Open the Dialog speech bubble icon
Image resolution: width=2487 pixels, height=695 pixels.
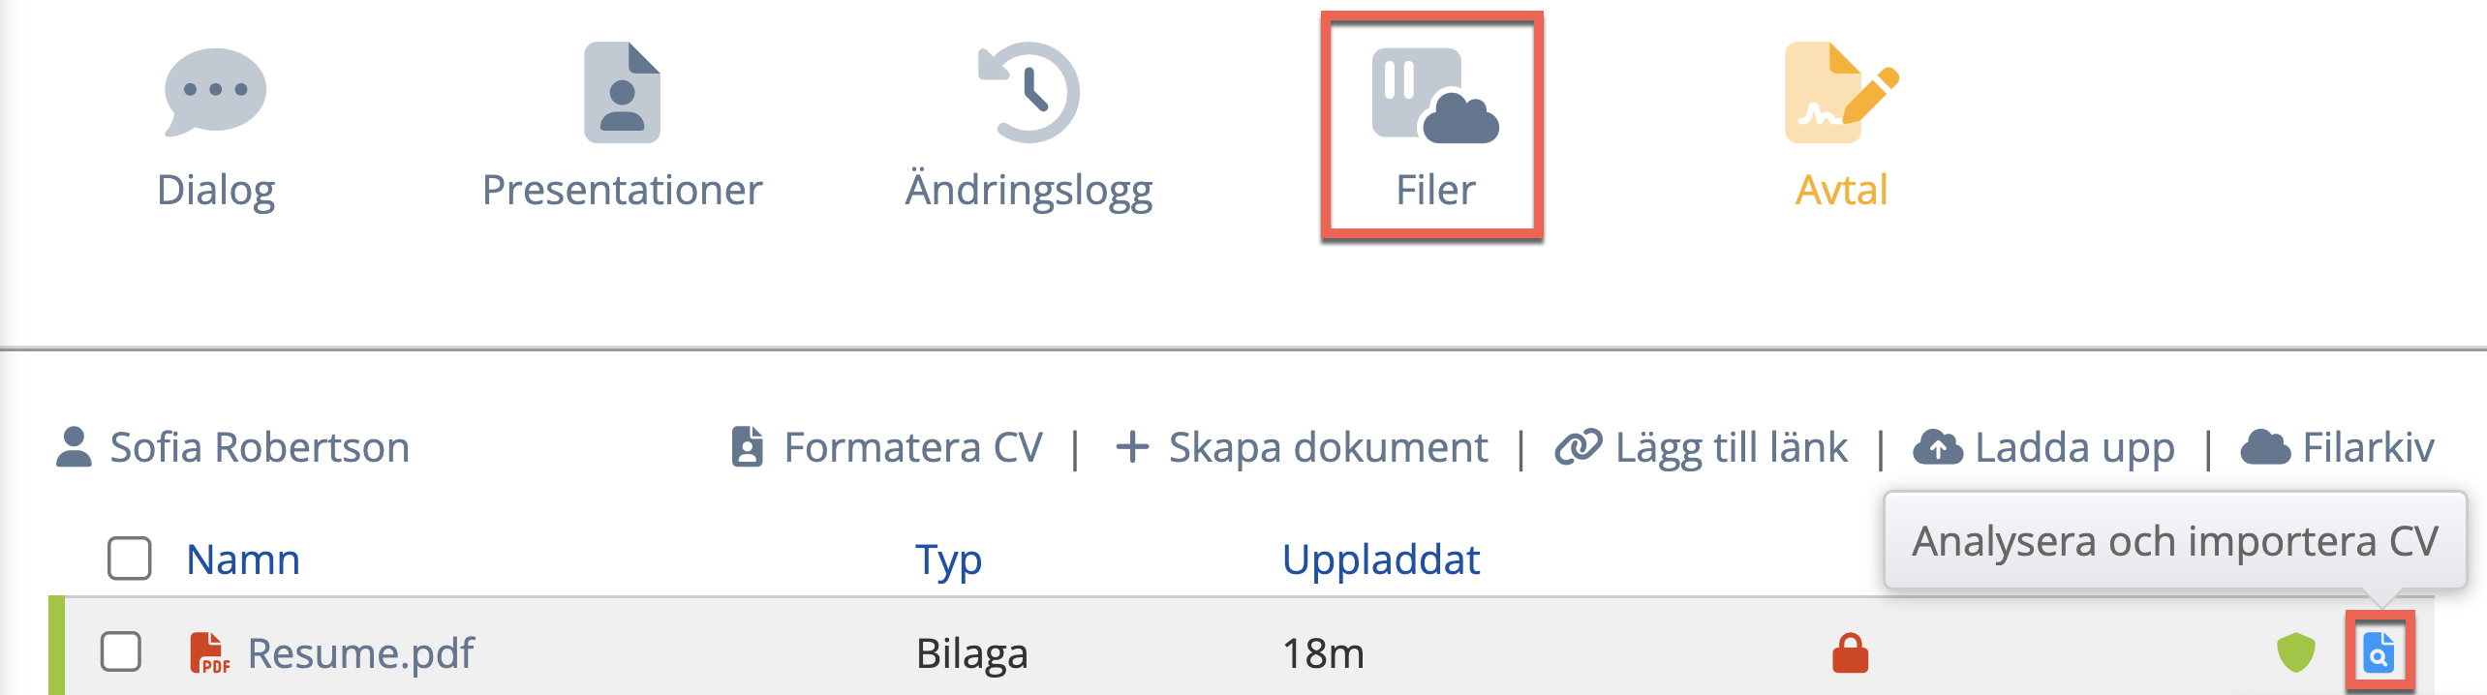coord(215,92)
